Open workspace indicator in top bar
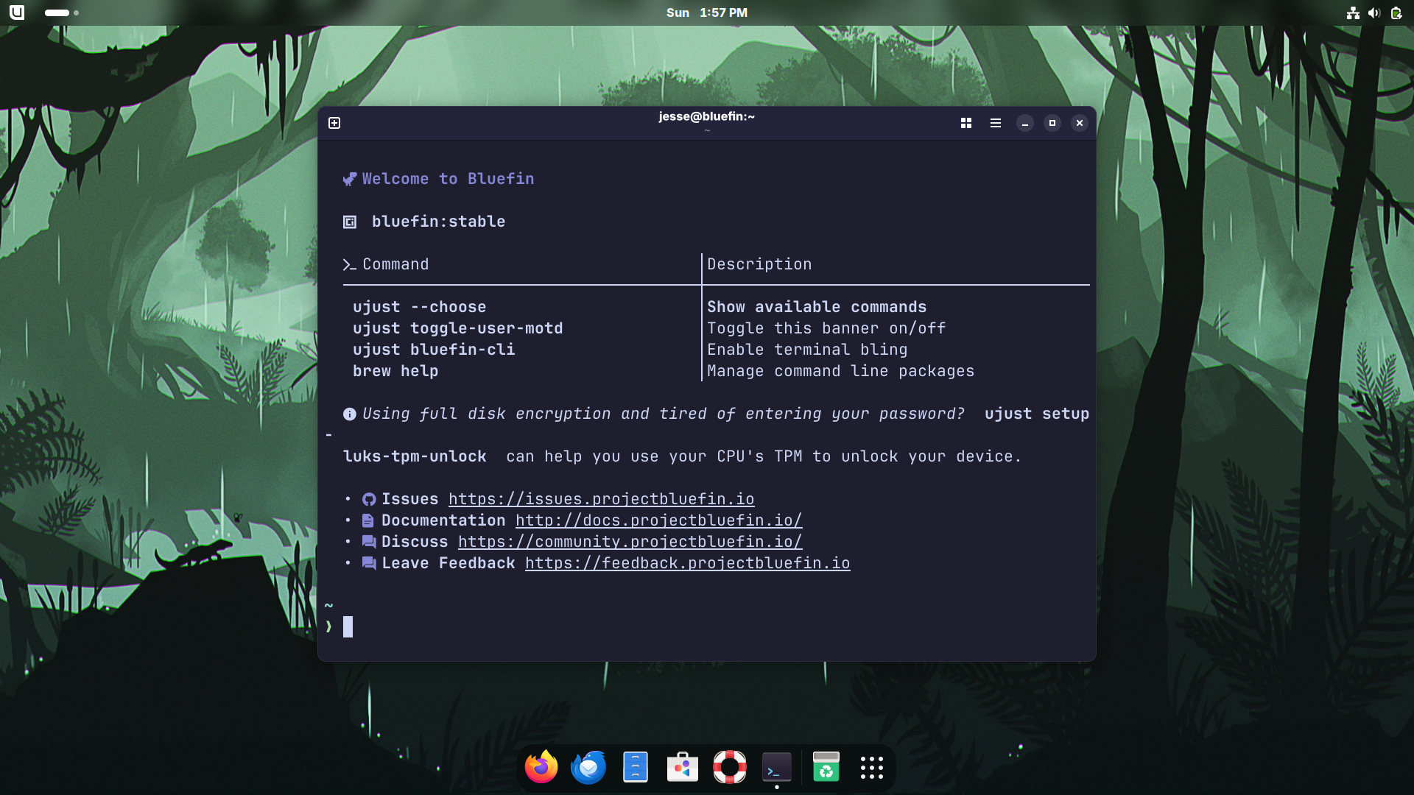The image size is (1414, 795). click(x=62, y=13)
